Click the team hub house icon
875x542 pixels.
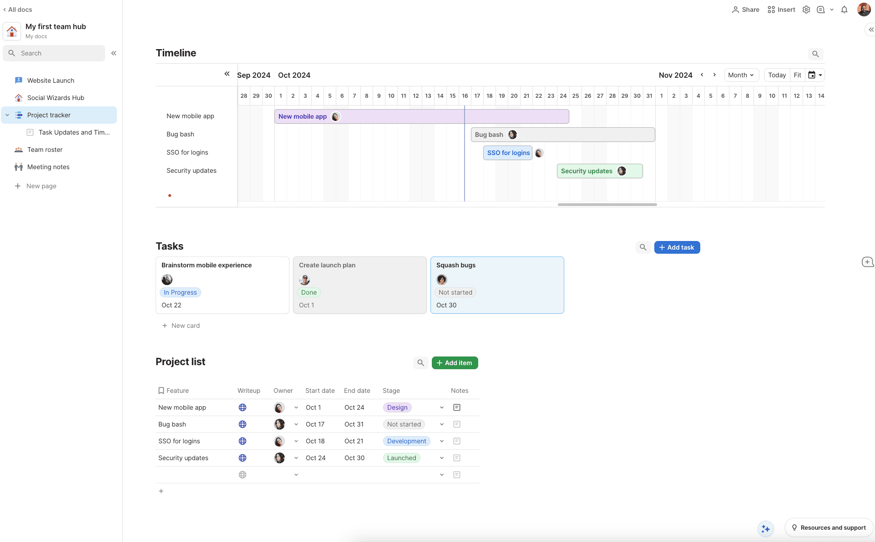coord(12,31)
